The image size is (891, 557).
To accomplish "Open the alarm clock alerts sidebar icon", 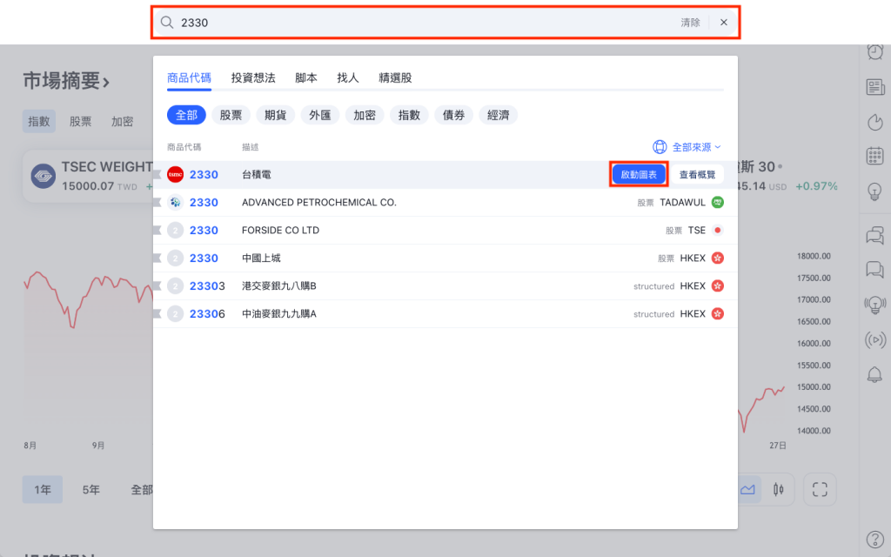I will (x=875, y=51).
